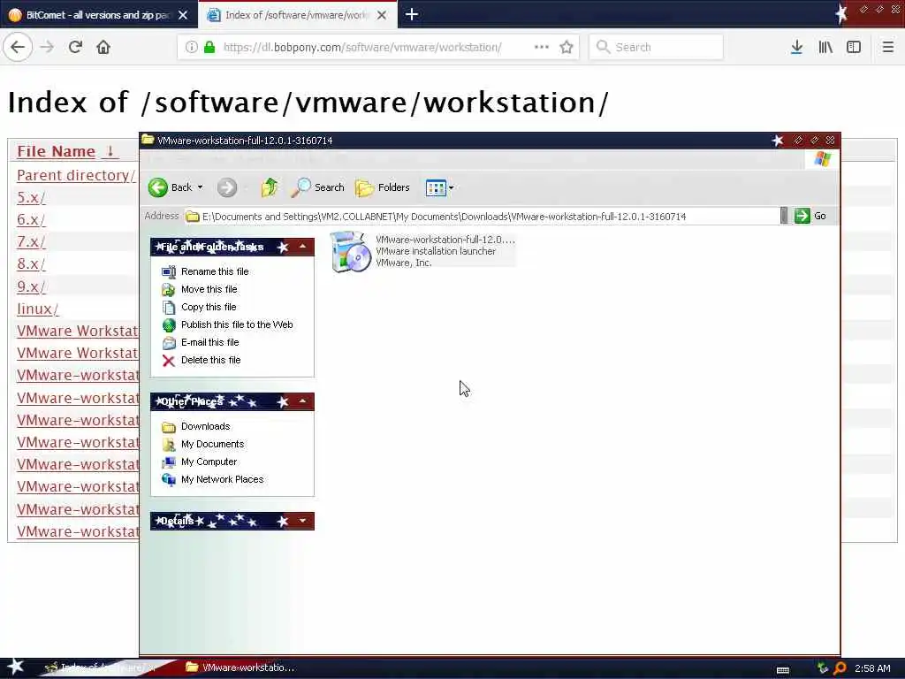The height and width of the screenshot is (679, 905).
Task: Go up one folder level
Action: [x=269, y=187]
